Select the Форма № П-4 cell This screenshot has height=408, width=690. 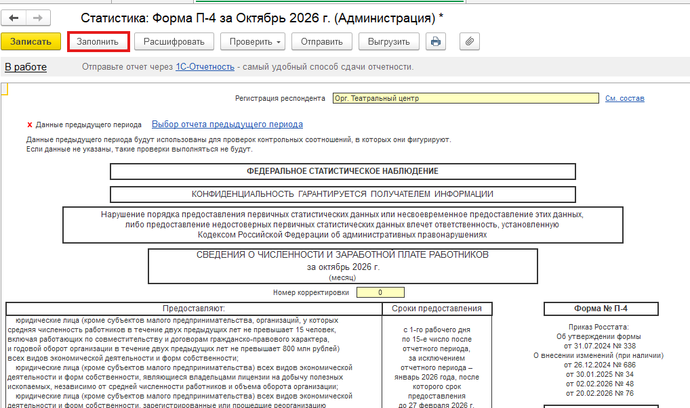point(601,309)
